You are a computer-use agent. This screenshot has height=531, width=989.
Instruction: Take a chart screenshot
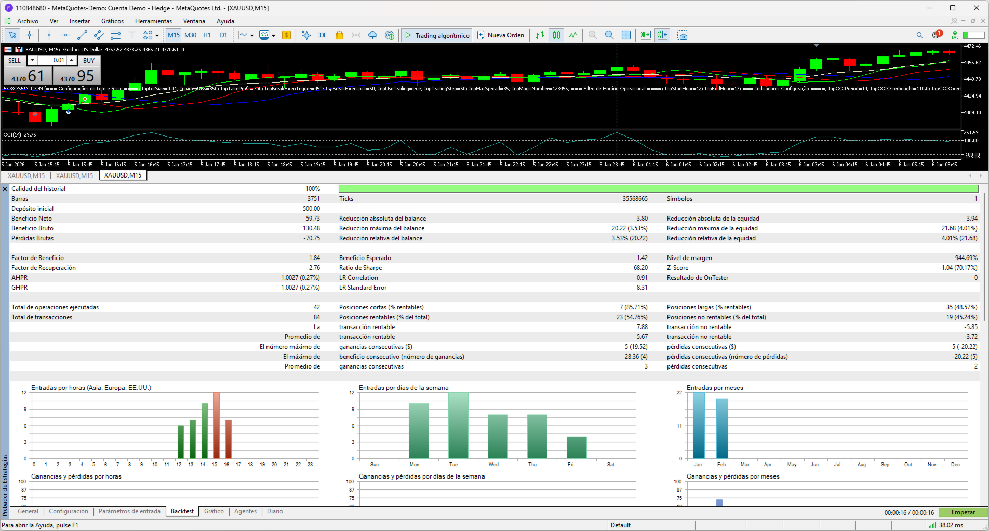tap(683, 35)
